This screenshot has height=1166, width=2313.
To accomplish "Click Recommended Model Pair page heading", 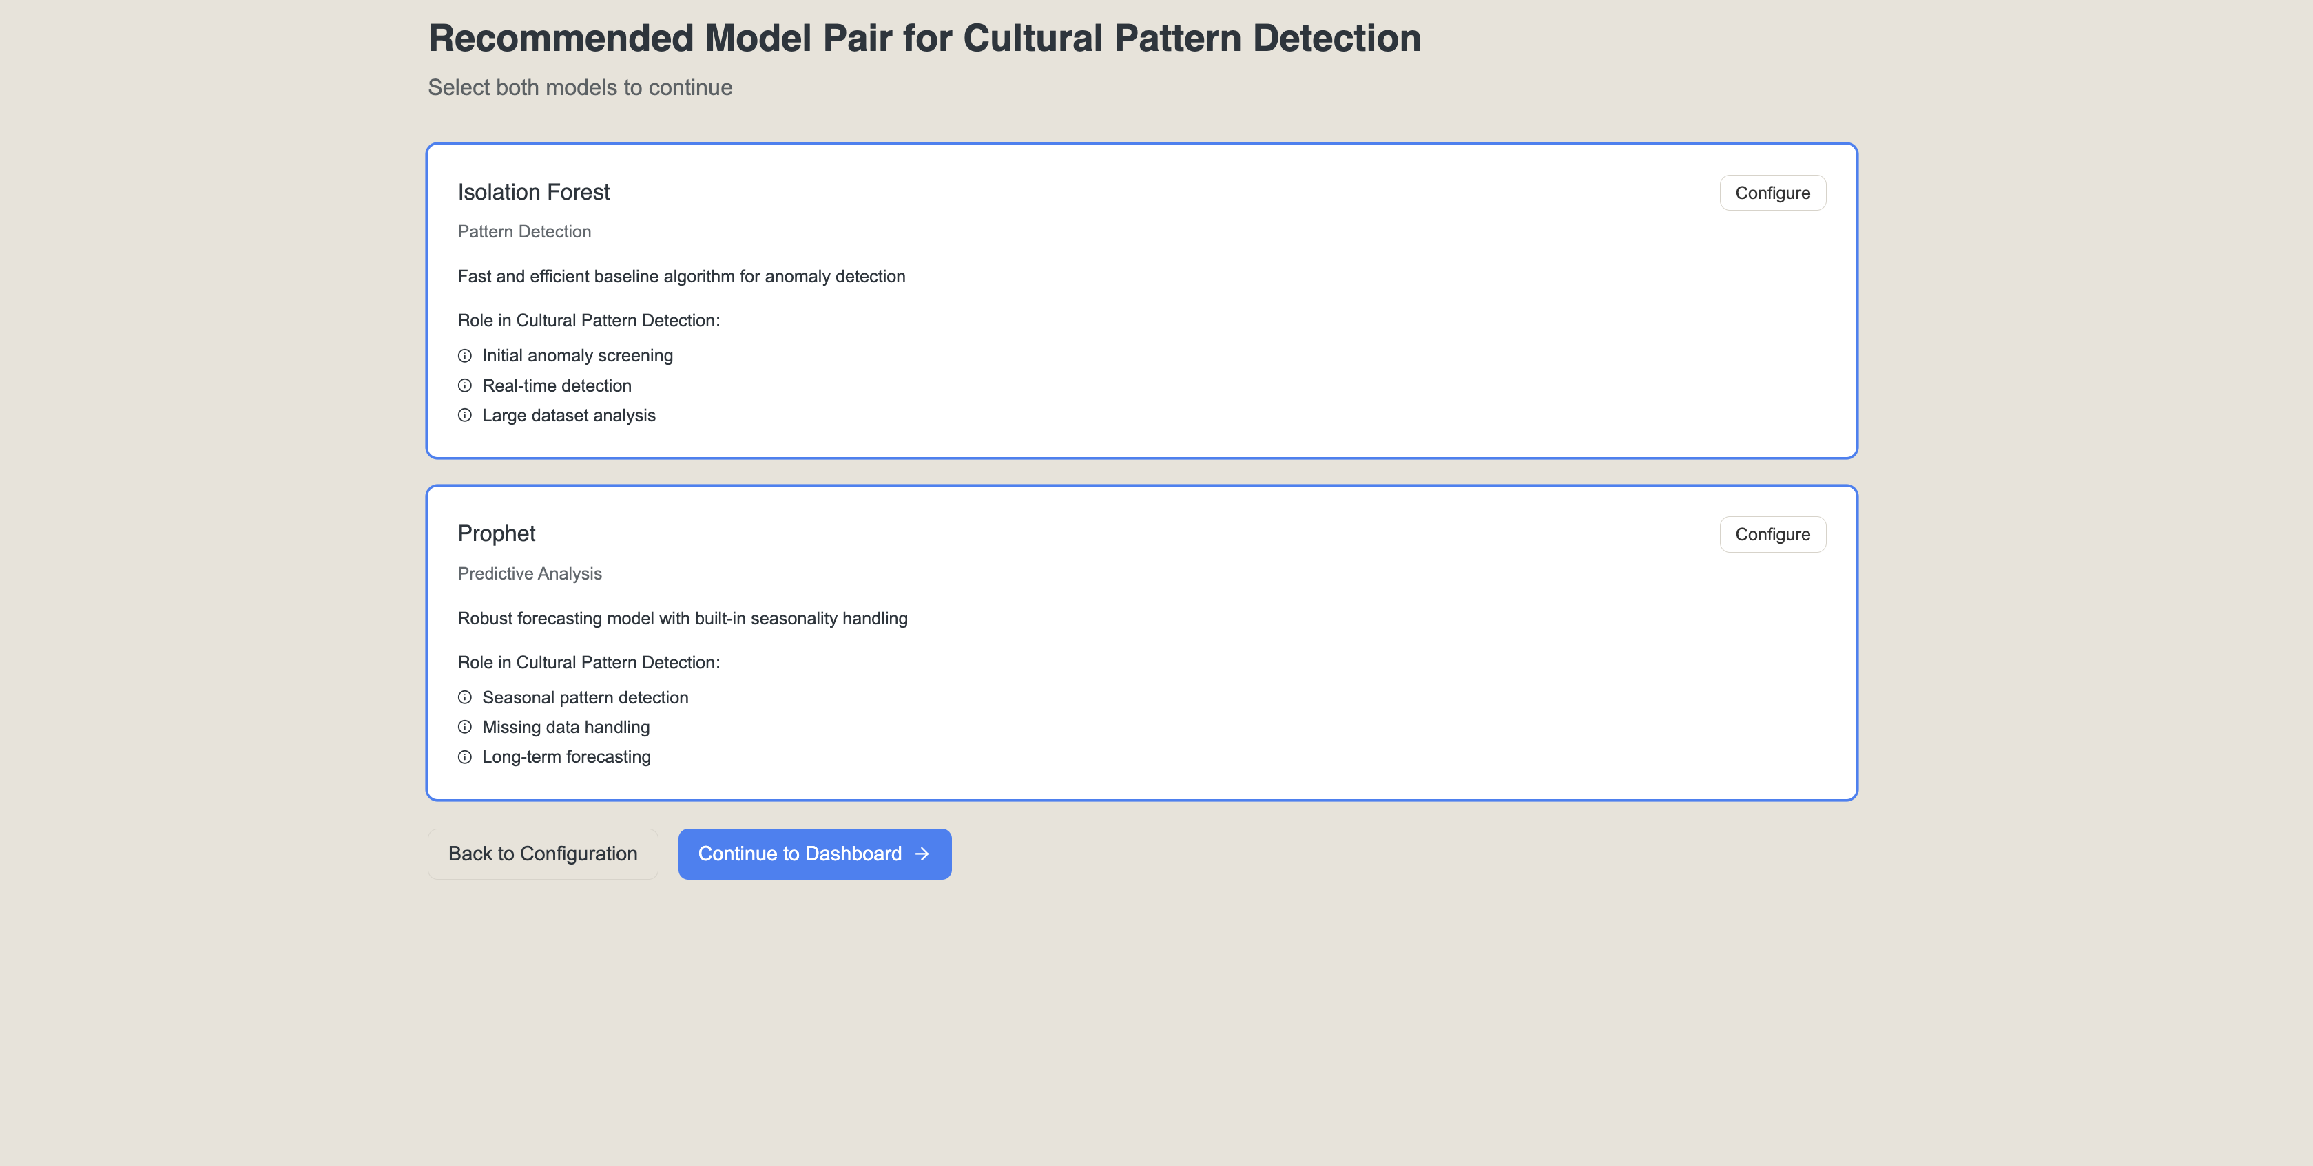I will pyautogui.click(x=924, y=39).
